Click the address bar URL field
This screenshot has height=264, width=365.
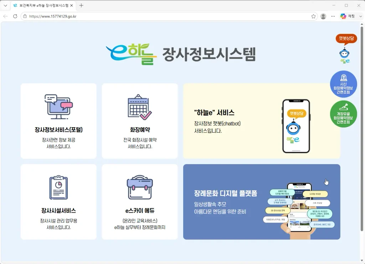pos(169,16)
